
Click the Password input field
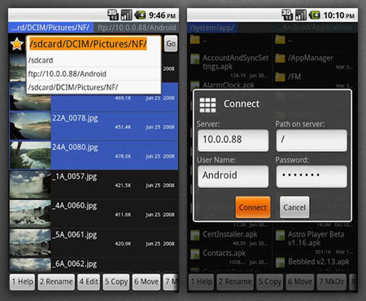[311, 176]
